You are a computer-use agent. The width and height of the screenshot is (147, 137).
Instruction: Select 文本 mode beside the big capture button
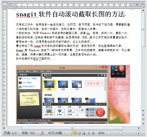(x=91, y=112)
